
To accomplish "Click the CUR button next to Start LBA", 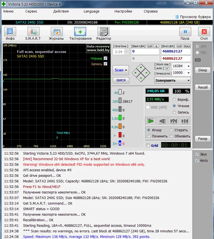I will pos(150,46).
